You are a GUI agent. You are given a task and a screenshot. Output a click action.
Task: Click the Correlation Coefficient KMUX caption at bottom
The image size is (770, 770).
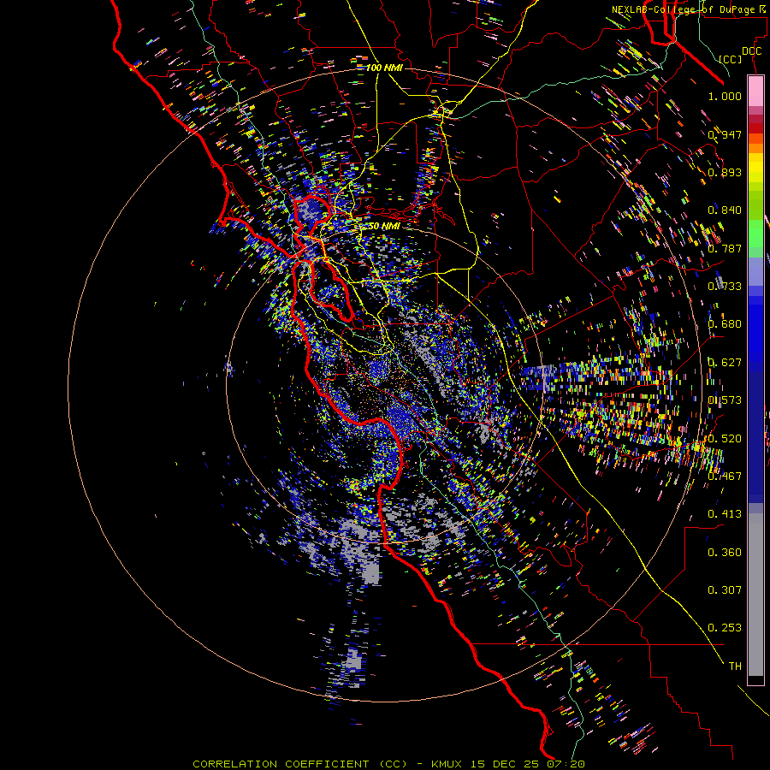click(388, 764)
